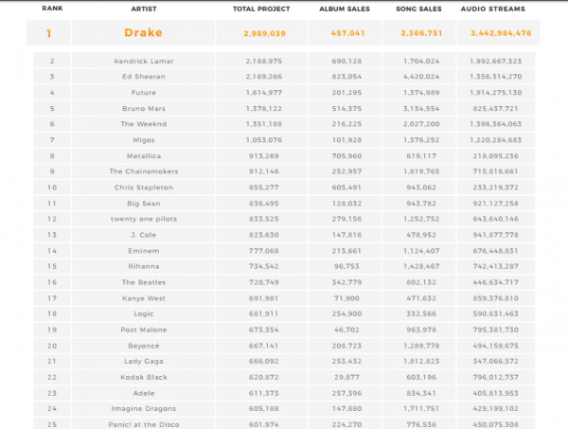Select Kendrick Lamar in the artist column
This screenshot has width=568, height=429.
[x=143, y=62]
